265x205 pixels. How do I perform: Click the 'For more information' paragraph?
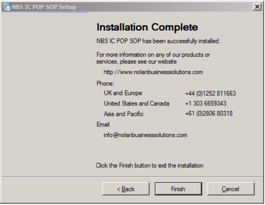point(153,58)
